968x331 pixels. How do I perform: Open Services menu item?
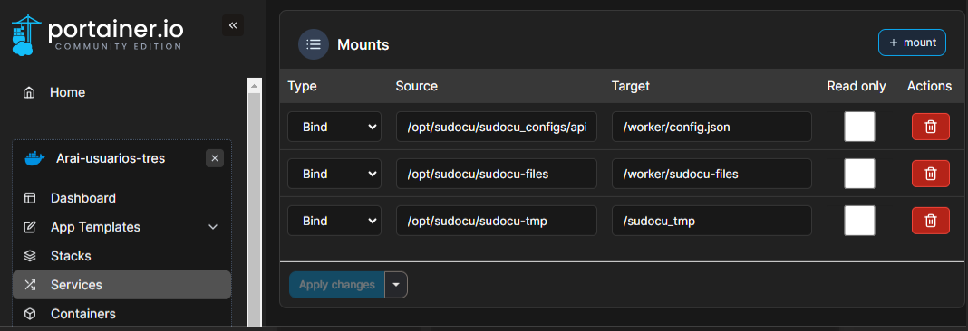[x=121, y=285]
